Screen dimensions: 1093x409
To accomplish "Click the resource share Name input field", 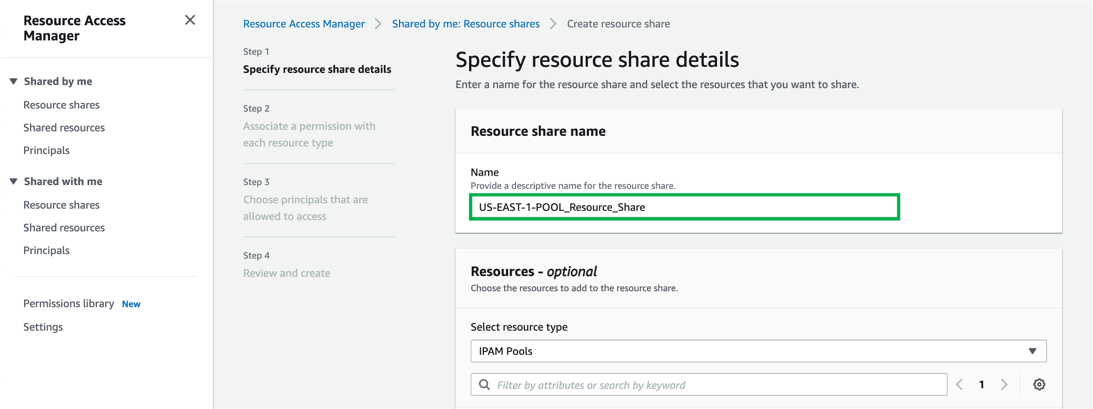I will click(x=684, y=207).
